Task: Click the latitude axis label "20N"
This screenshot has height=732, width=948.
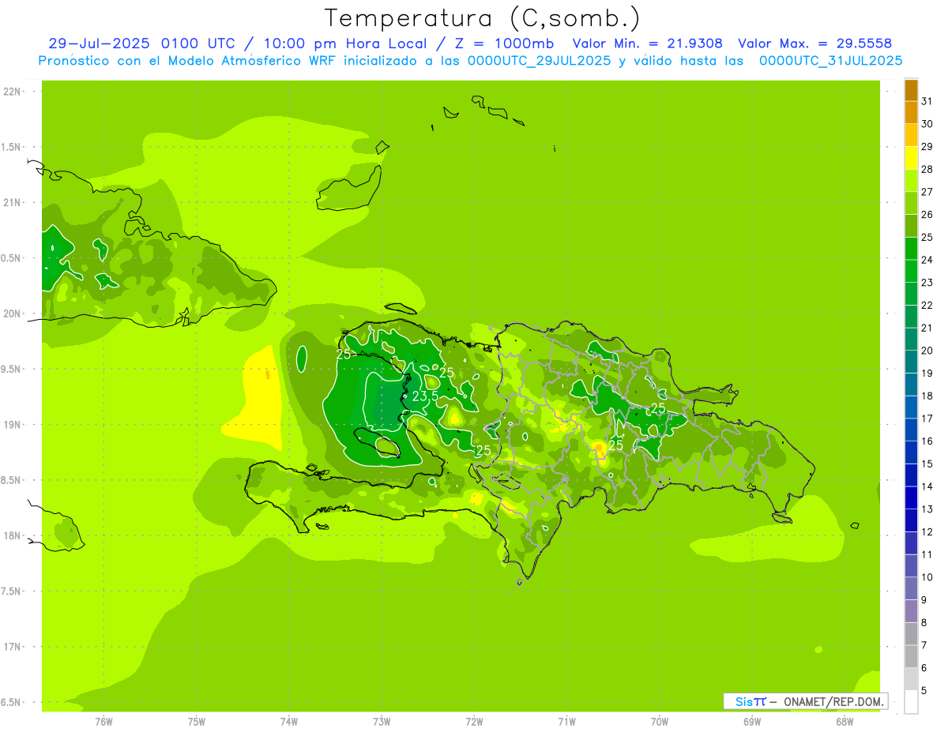Action: click(x=12, y=313)
